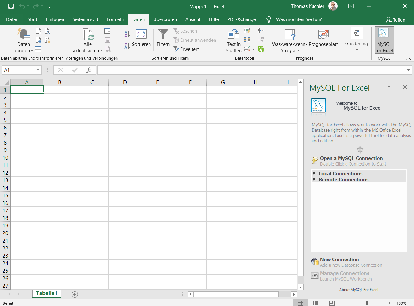Open the Datei tab

click(x=12, y=19)
